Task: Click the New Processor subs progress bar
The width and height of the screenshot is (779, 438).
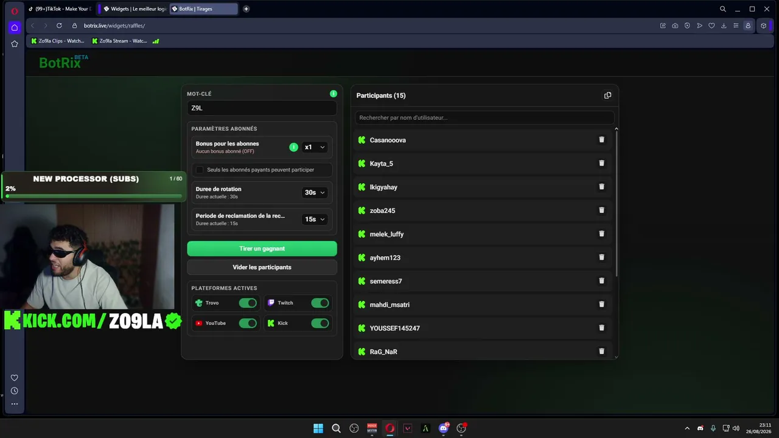Action: [x=94, y=196]
